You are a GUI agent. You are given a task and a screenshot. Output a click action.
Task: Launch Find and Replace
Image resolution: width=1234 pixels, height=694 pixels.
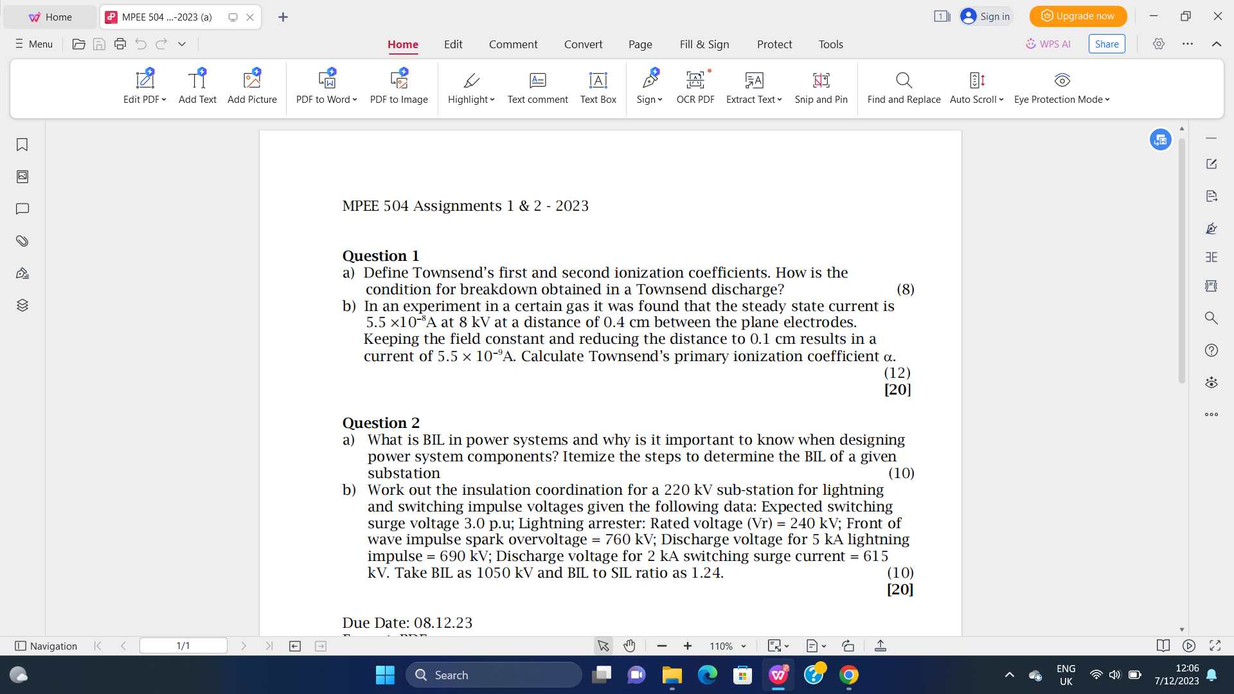(903, 87)
